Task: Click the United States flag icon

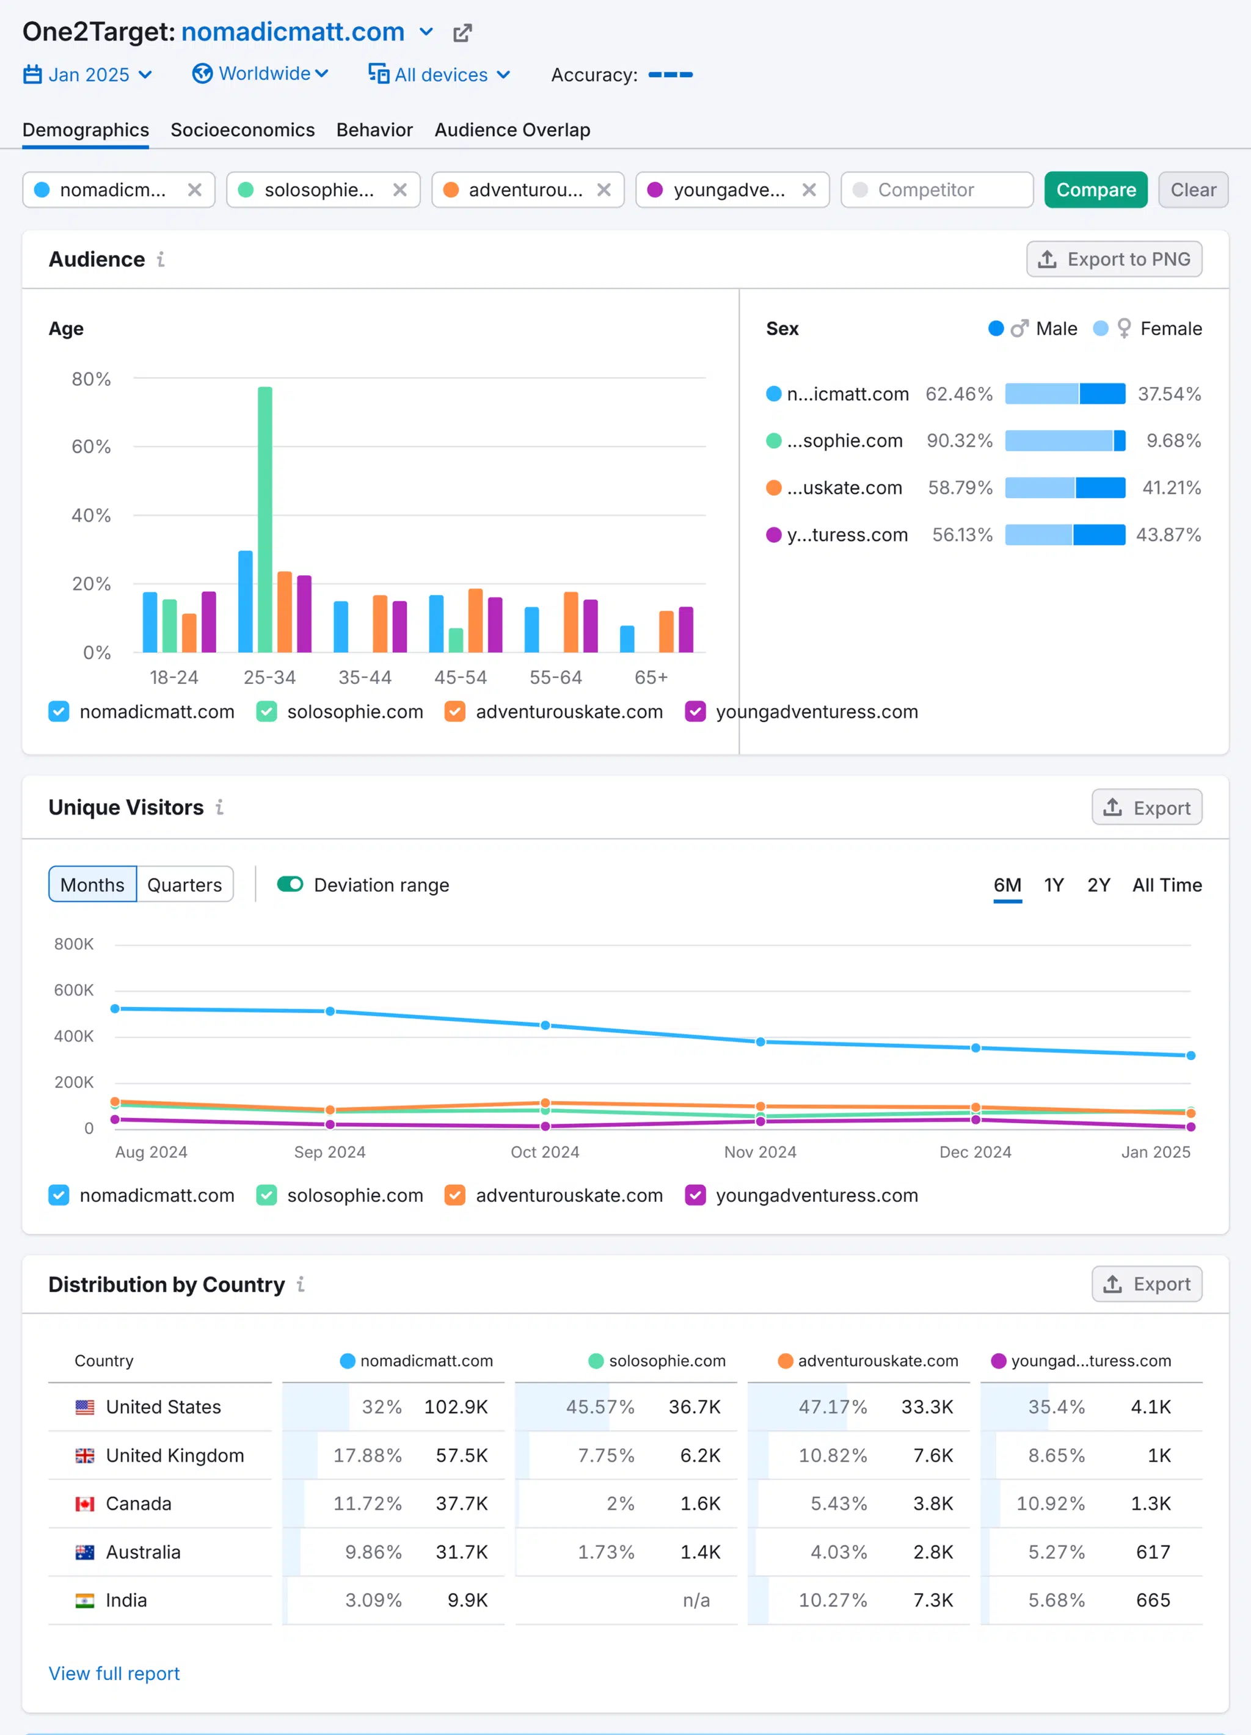Action: point(85,1407)
